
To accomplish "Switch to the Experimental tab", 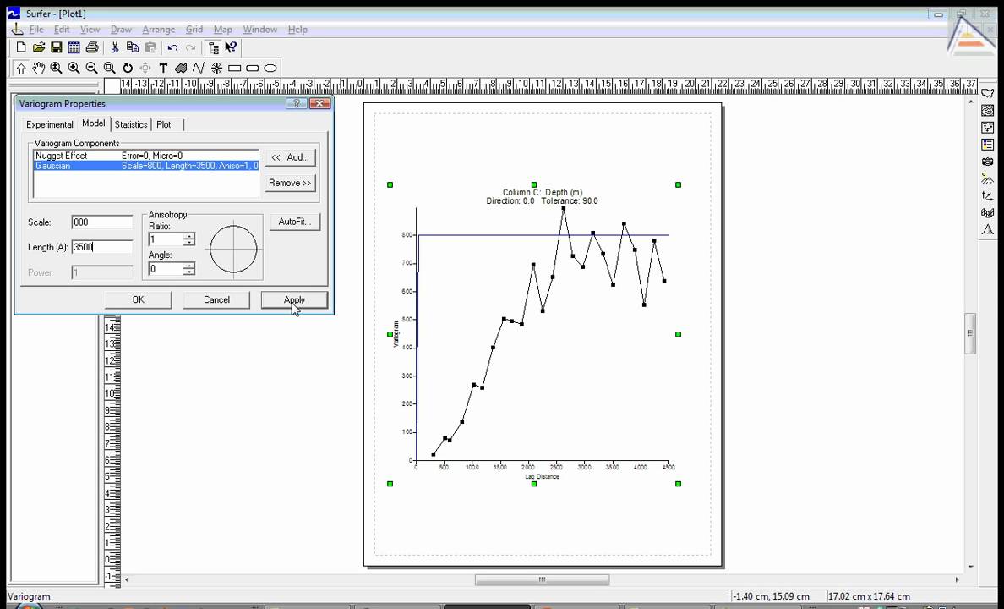I will 49,124.
